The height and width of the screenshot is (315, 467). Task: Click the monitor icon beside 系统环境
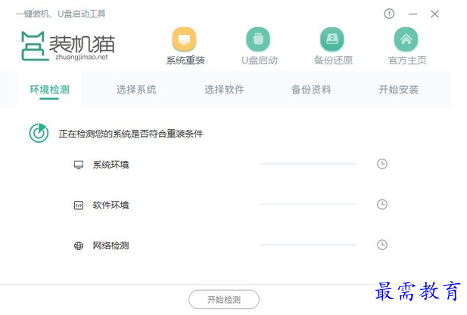coord(79,165)
